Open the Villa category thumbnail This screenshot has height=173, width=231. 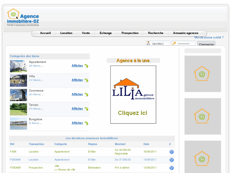click(18, 81)
